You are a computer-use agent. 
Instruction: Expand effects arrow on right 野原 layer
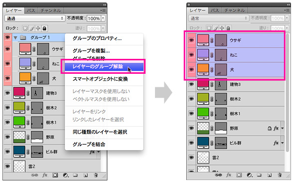(x=282, y=128)
